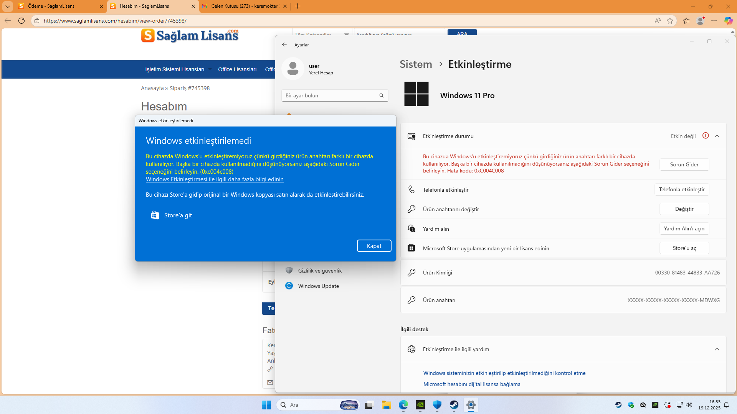Image resolution: width=737 pixels, height=414 pixels.
Task: Click Değiştir to change product key
Action: point(684,209)
